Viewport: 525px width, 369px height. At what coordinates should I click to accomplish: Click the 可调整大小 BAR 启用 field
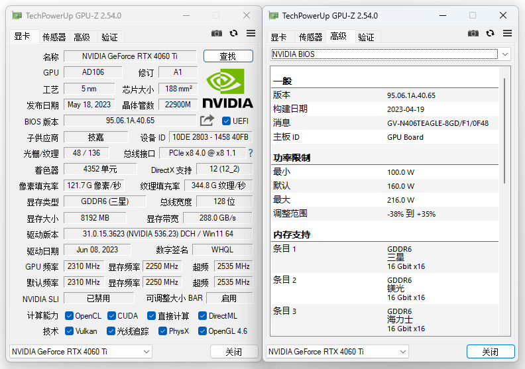point(229,298)
